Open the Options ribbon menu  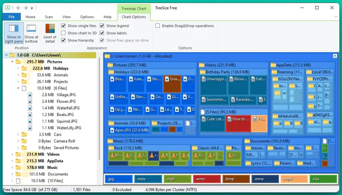pyautogui.click(x=87, y=17)
